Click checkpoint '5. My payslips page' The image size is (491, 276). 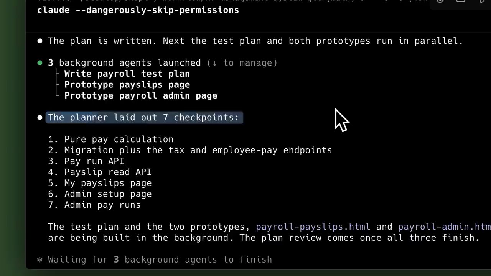100,183
